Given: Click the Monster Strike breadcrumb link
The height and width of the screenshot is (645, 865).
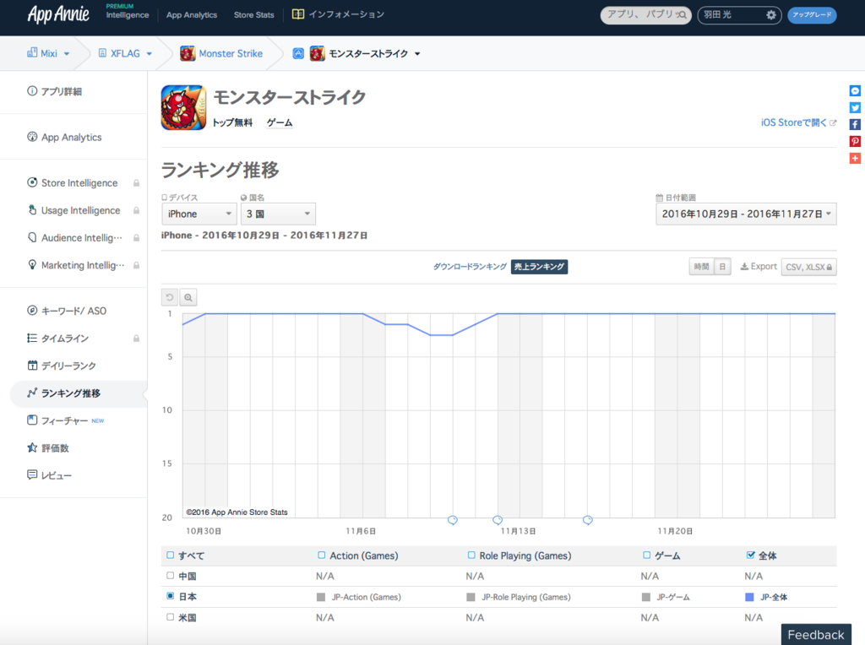Looking at the screenshot, I should tap(231, 53).
